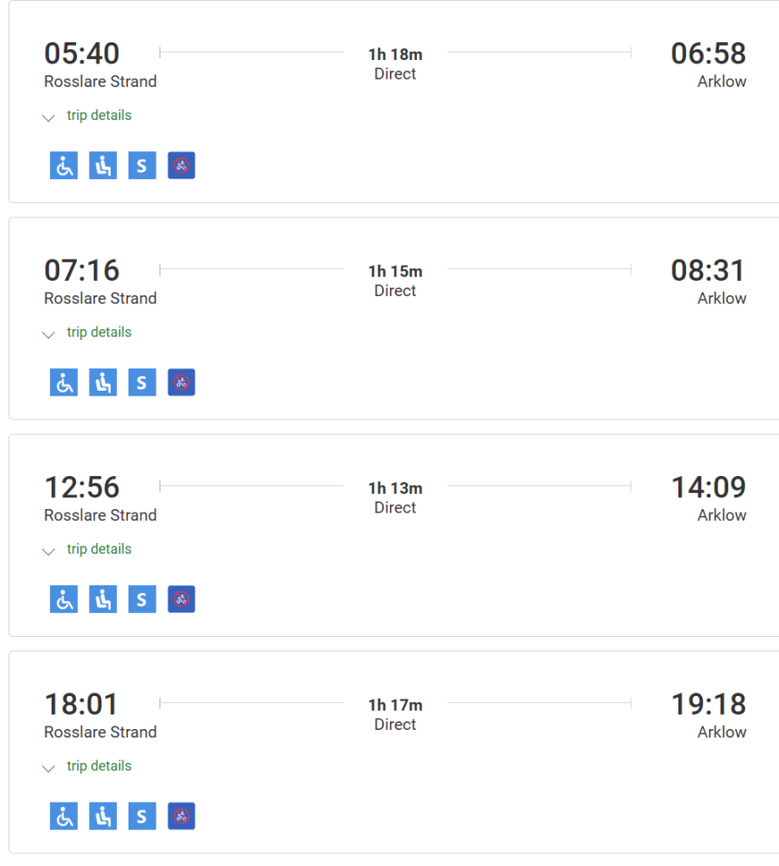Click wheelchair accessible icon on 05:40 train
This screenshot has width=779, height=866.
(63, 166)
